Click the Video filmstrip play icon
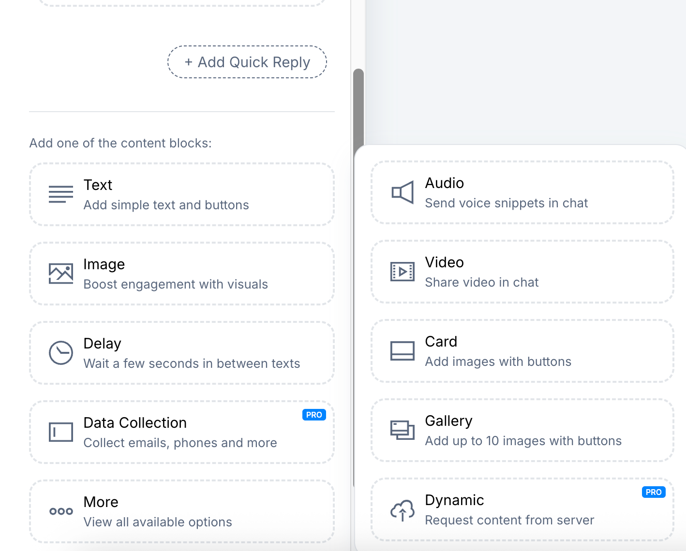Screen dimensions: 686x551 [403, 272]
